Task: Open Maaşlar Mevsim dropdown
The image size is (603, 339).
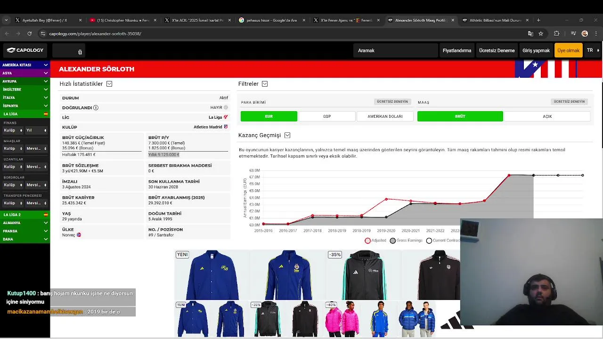Action: 36,149
